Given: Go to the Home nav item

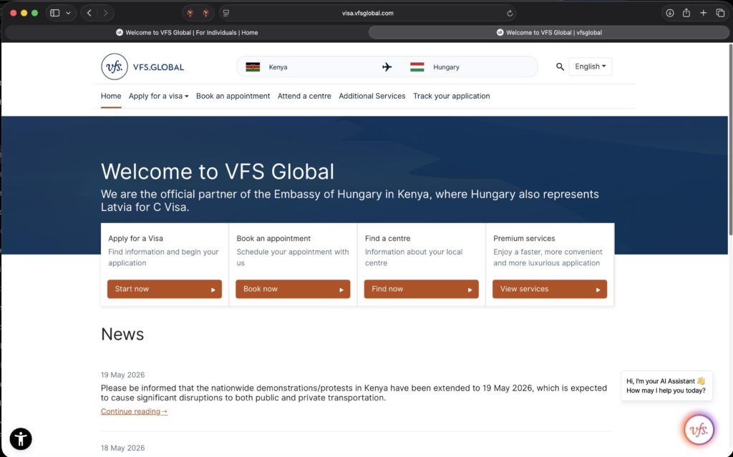Looking at the screenshot, I should (x=111, y=96).
